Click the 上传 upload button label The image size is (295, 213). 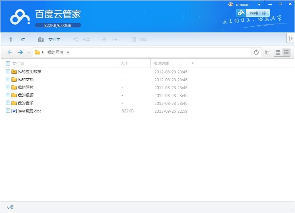[21, 40]
